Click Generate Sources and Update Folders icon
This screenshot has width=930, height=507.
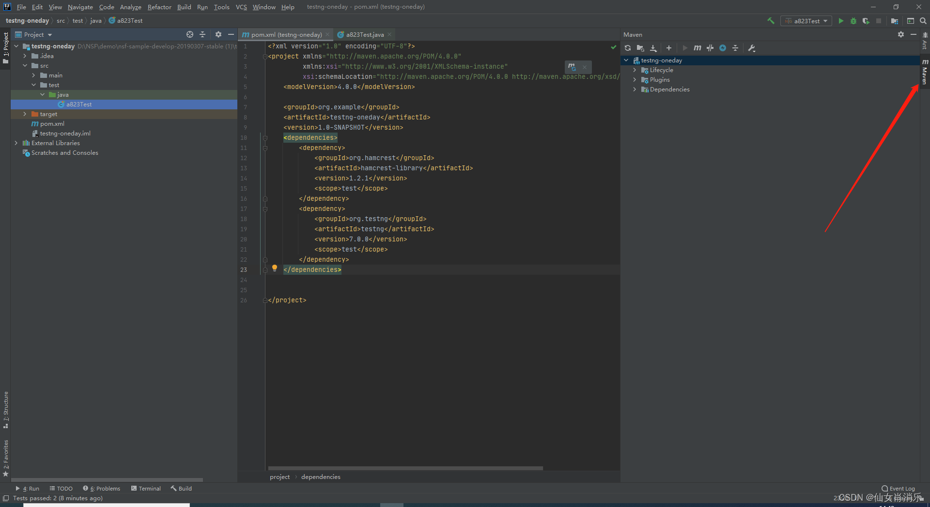[640, 48]
